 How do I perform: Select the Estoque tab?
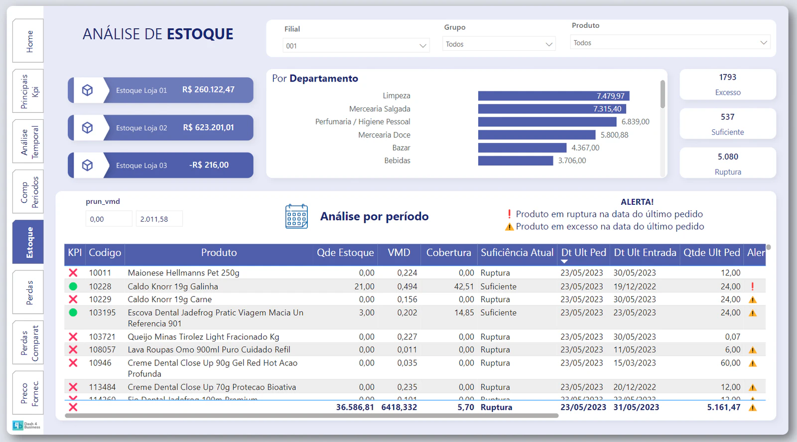[28, 242]
